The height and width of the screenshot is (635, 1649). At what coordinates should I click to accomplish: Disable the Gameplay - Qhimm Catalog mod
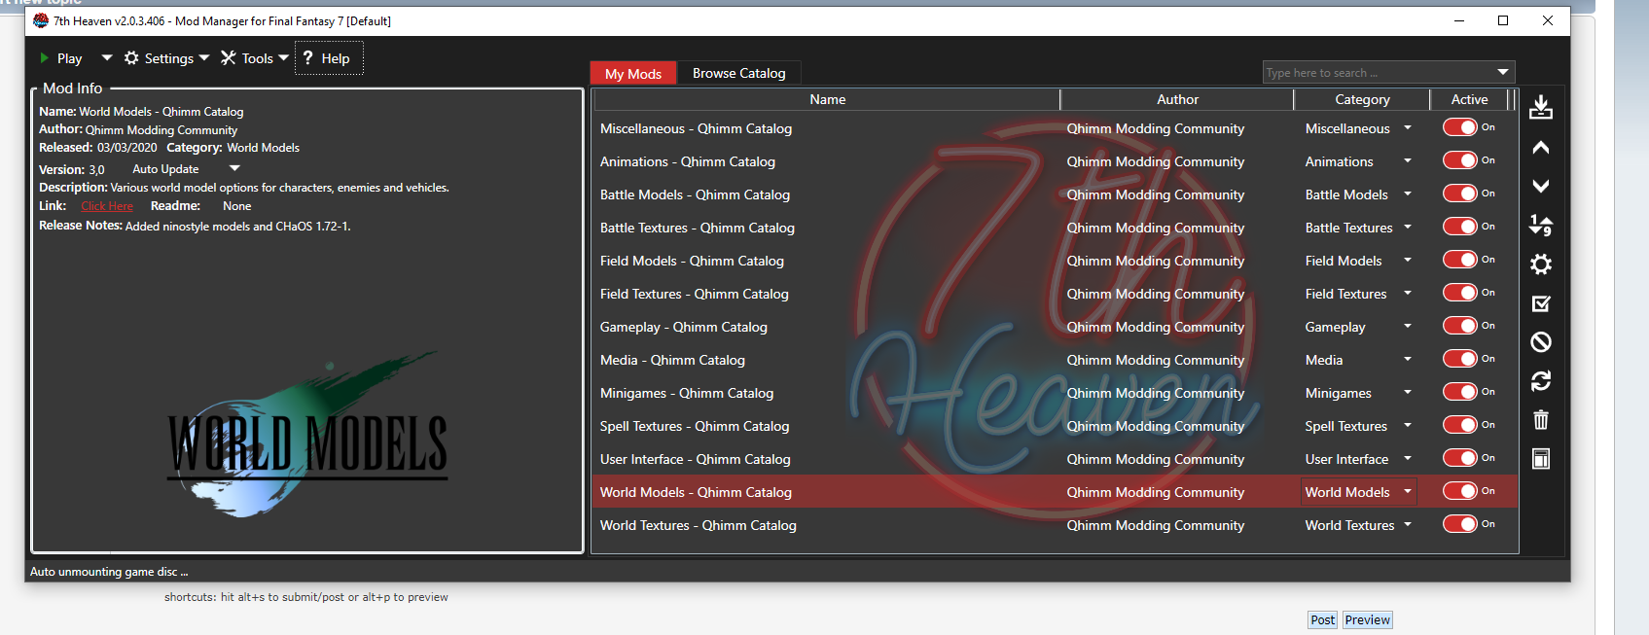point(1460,326)
